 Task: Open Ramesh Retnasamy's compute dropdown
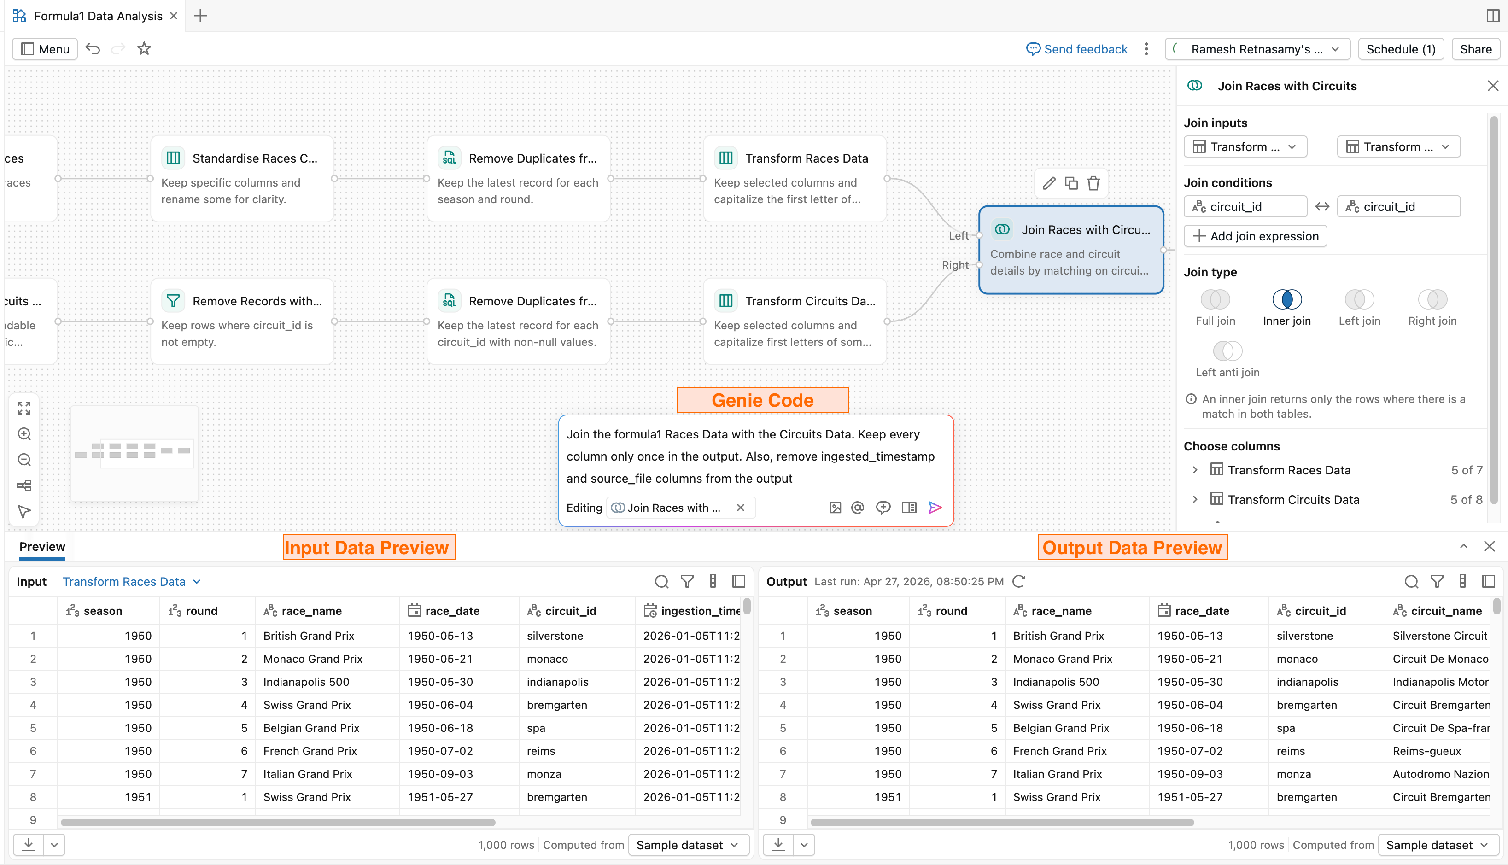[1257, 49]
